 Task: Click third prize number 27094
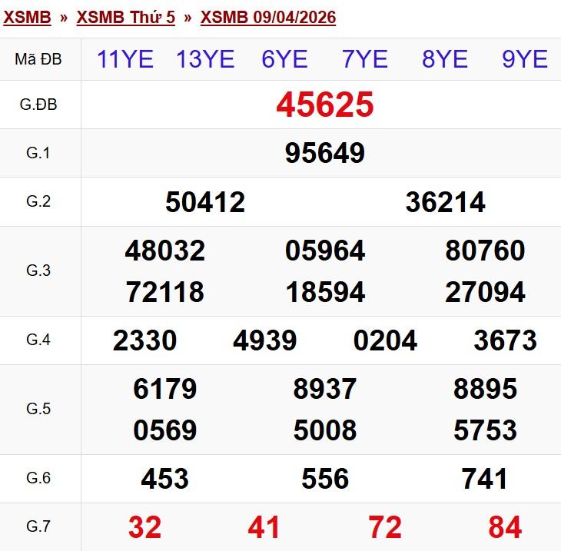[485, 292]
